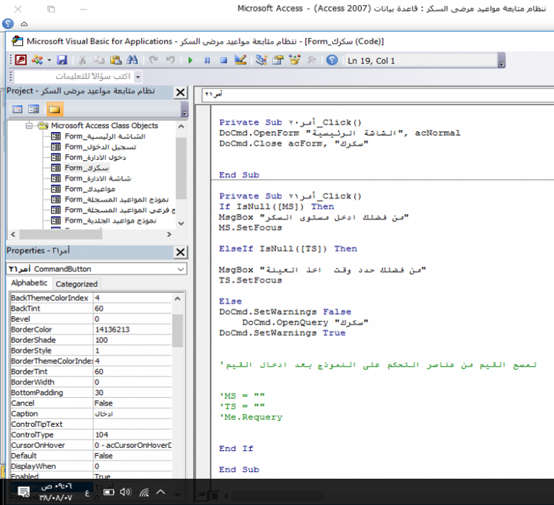The width and height of the screenshot is (554, 505).
Task: Click the Properties list scroll-up arrow
Action: pos(177,299)
